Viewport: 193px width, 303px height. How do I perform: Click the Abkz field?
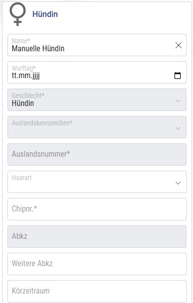click(97, 236)
